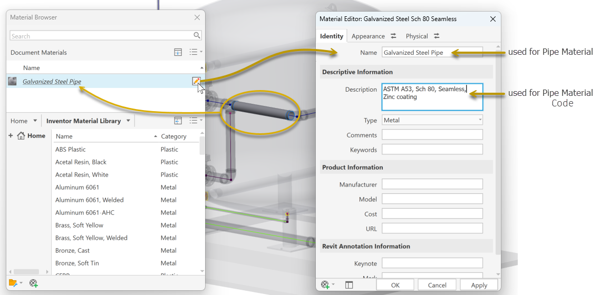Viewport: 600px width, 295px height.
Task: Close the Material Editor window
Action: pyautogui.click(x=493, y=19)
